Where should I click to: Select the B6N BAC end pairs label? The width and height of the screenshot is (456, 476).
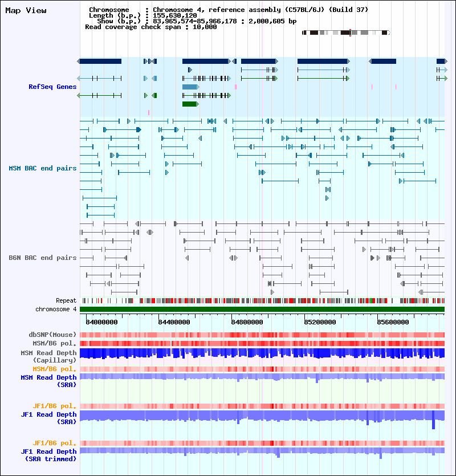(43, 258)
